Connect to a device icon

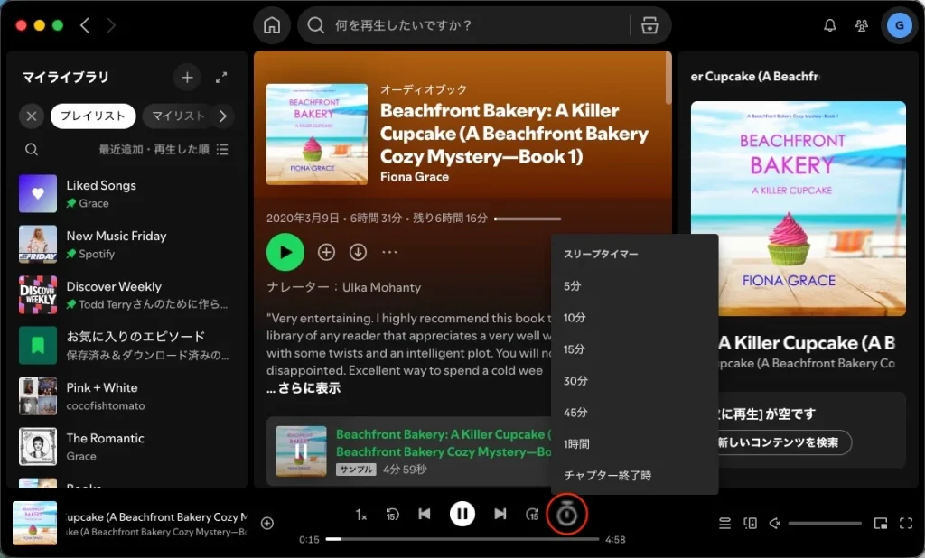point(751,523)
